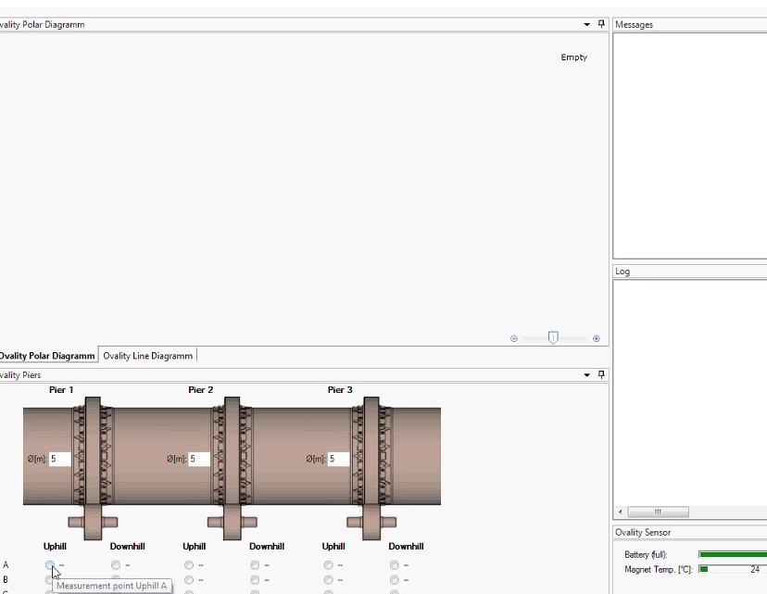Select Pier 1 Downhill A measurement point
This screenshot has height=594, width=767.
(116, 565)
